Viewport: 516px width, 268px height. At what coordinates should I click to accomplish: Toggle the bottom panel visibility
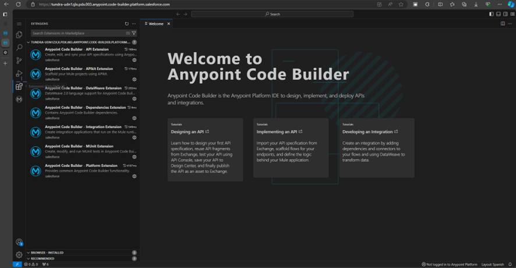(498, 14)
